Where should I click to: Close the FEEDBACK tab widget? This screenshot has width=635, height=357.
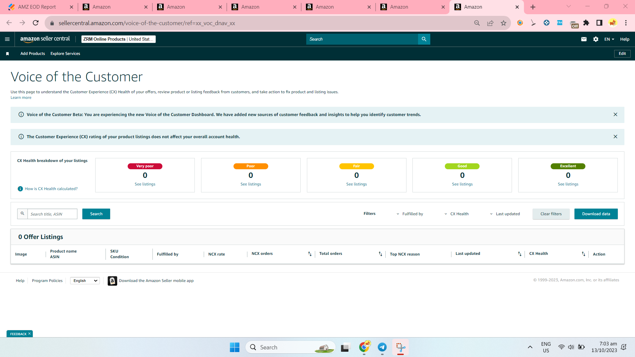29,334
